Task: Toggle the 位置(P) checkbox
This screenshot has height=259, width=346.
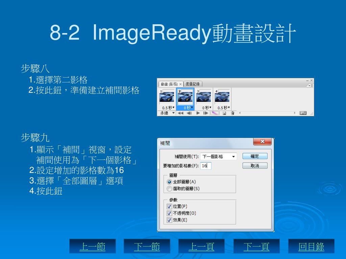Action: tap(170, 206)
